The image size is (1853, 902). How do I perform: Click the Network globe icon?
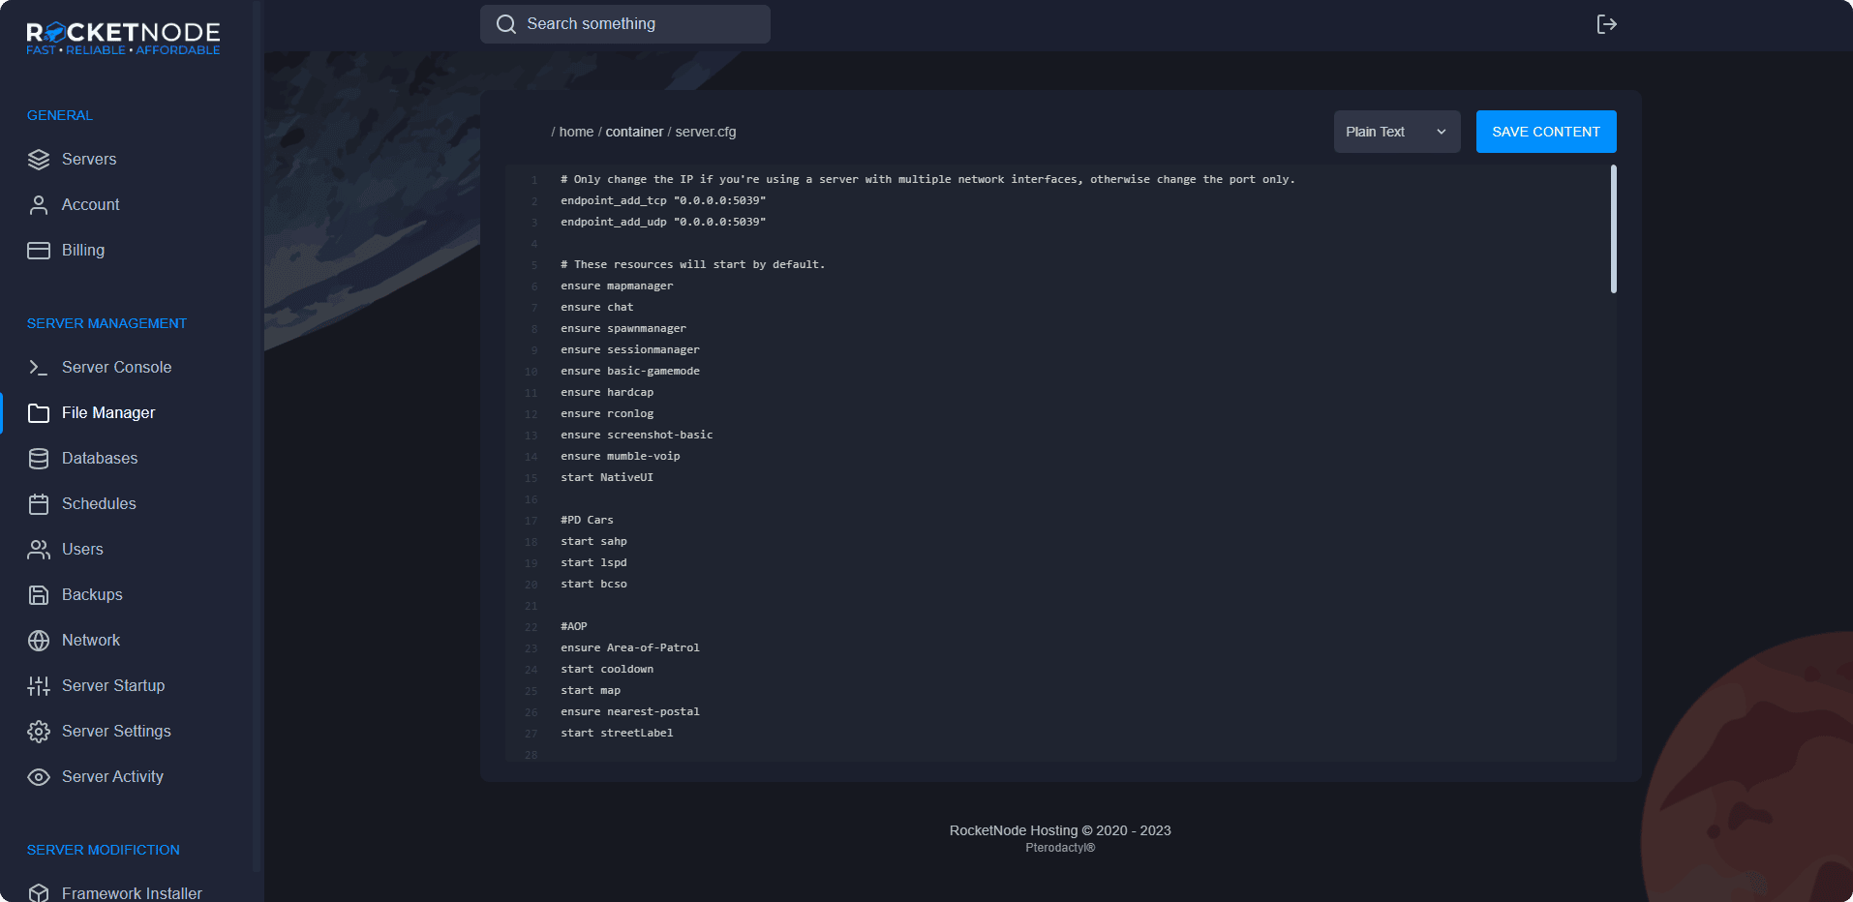[39, 641]
